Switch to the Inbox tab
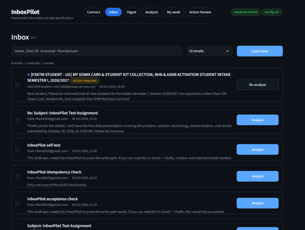This screenshot has width=305, height=230. click(114, 12)
